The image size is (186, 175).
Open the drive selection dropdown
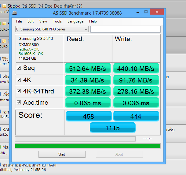(52, 29)
